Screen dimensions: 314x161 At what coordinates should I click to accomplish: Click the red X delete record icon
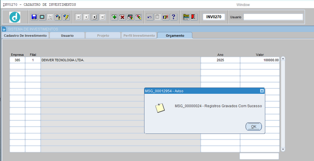coord(122,17)
